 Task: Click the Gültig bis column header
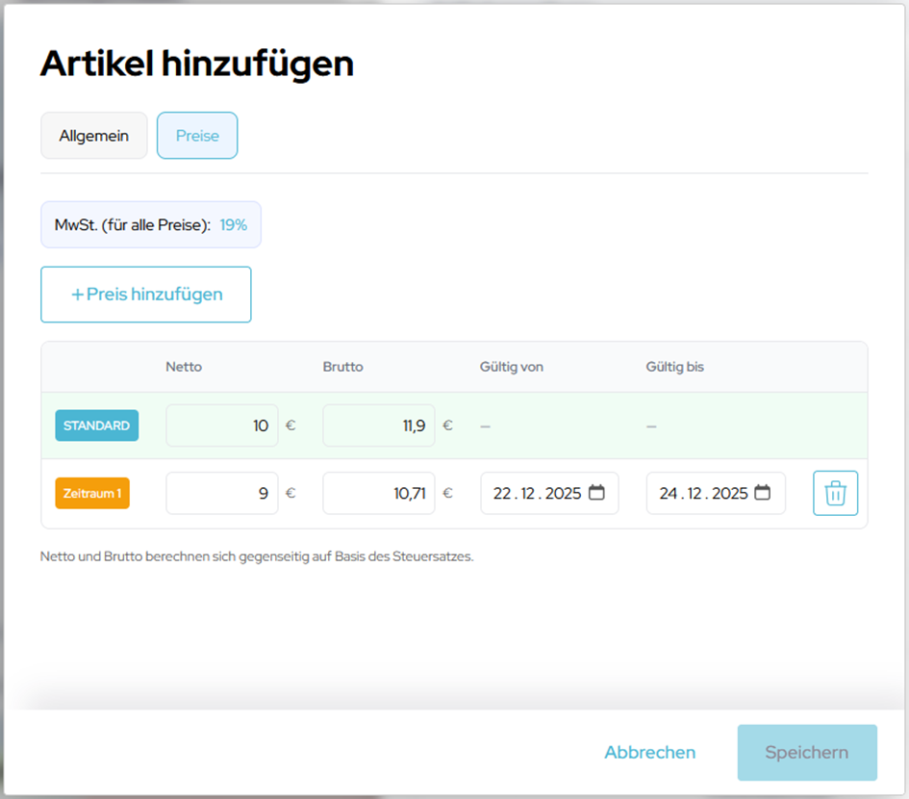pyautogui.click(x=674, y=367)
